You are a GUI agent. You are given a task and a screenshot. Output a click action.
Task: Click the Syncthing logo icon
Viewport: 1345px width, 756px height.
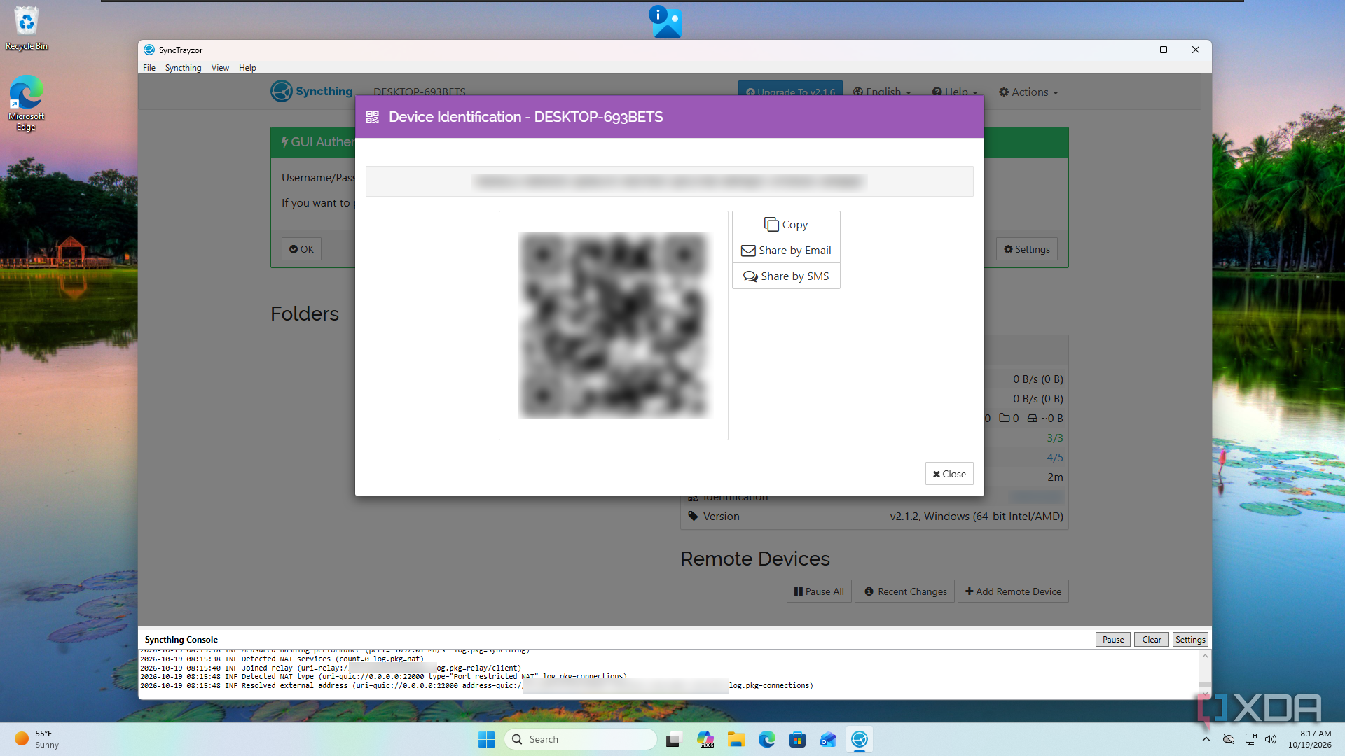coord(282,91)
